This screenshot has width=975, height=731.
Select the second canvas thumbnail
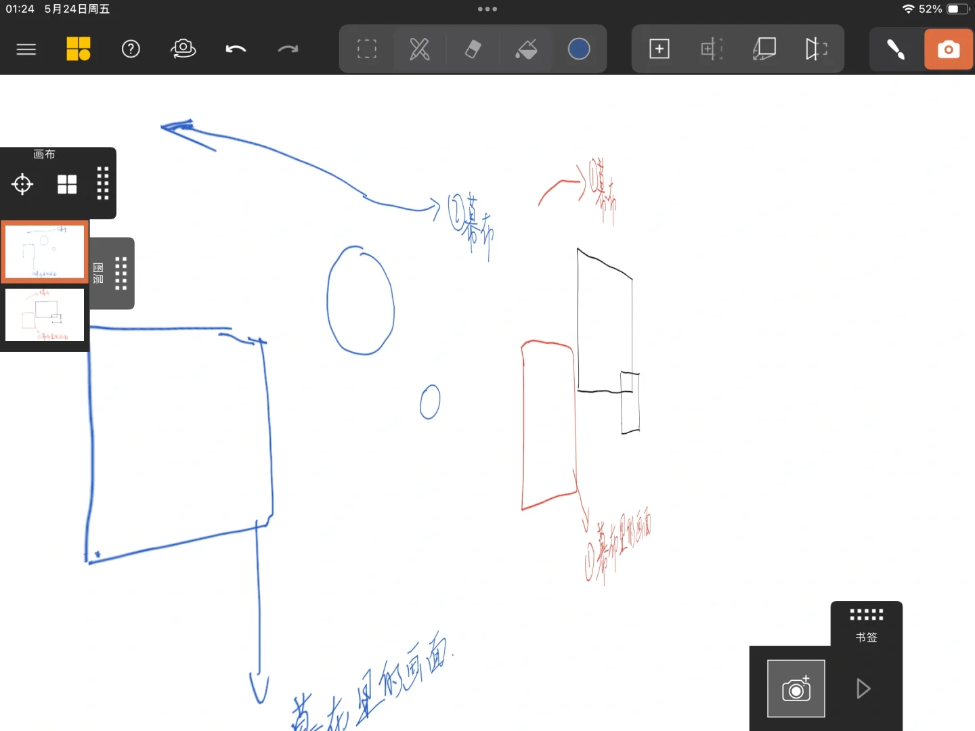pyautogui.click(x=45, y=315)
